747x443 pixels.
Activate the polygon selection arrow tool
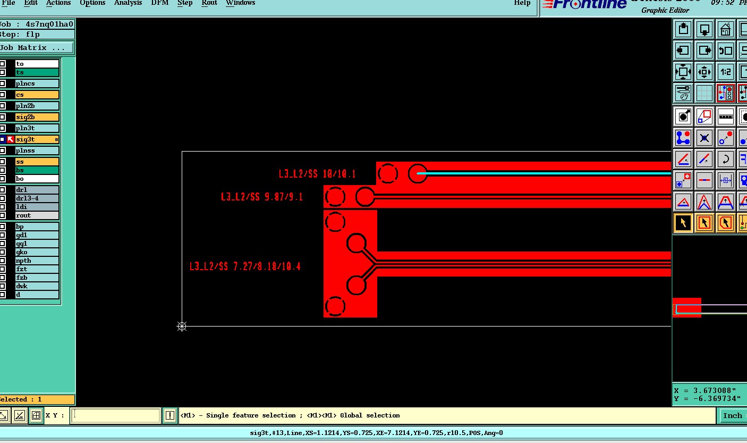coord(725,222)
